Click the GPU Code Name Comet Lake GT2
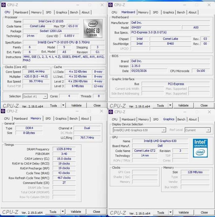This screenshot has height=217, width=215. (x=145, y=151)
